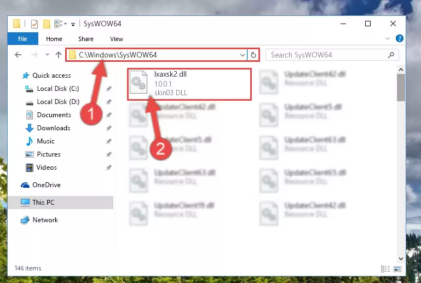Switch to the View ribbon tab
Screen dimensions: 421x283
(x=116, y=39)
